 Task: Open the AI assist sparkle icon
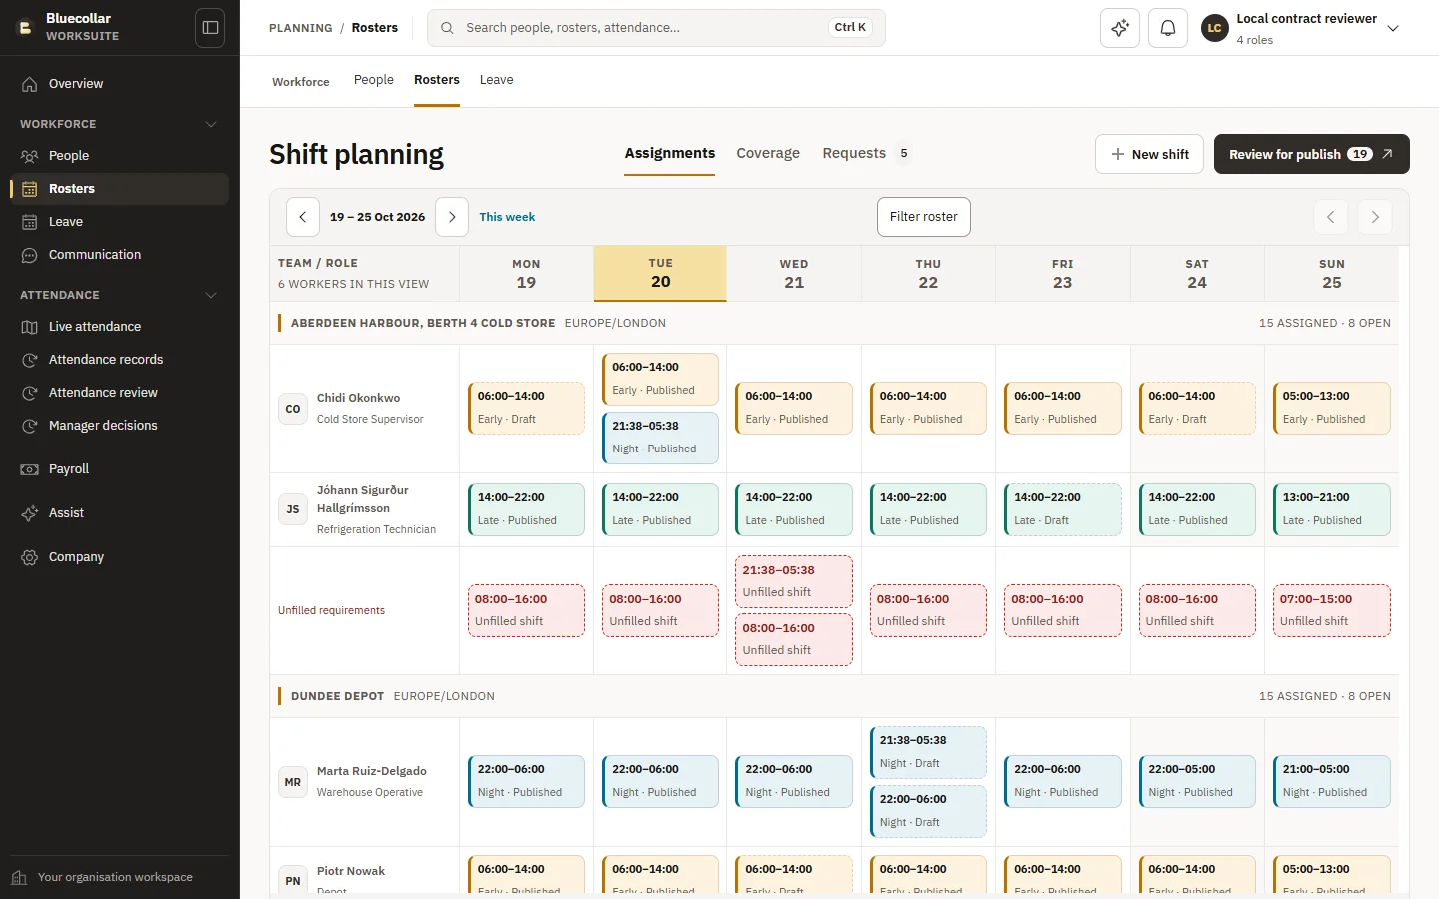1120,28
